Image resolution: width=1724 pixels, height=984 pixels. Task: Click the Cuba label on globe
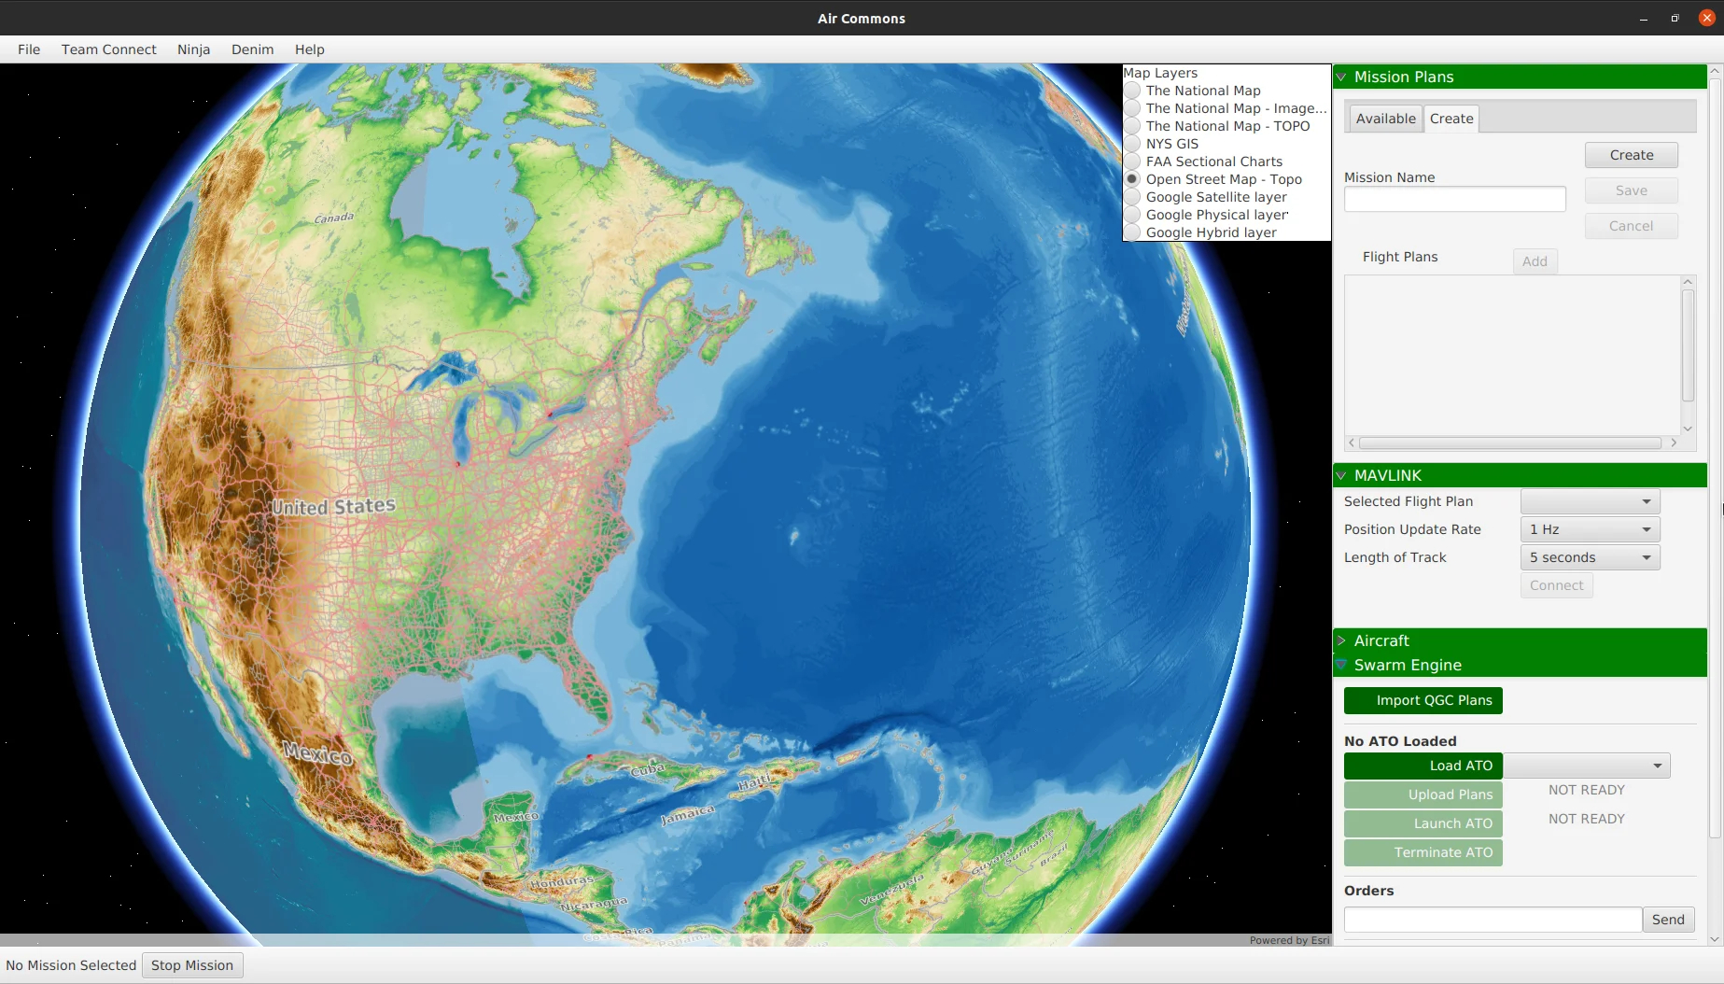tap(647, 770)
